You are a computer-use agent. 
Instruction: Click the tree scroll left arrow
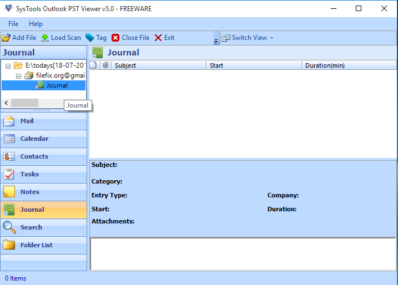pos(6,103)
